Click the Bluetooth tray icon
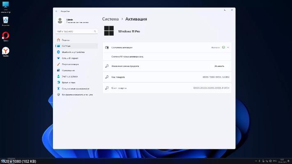The height and width of the screenshot is (164, 292). point(260,161)
